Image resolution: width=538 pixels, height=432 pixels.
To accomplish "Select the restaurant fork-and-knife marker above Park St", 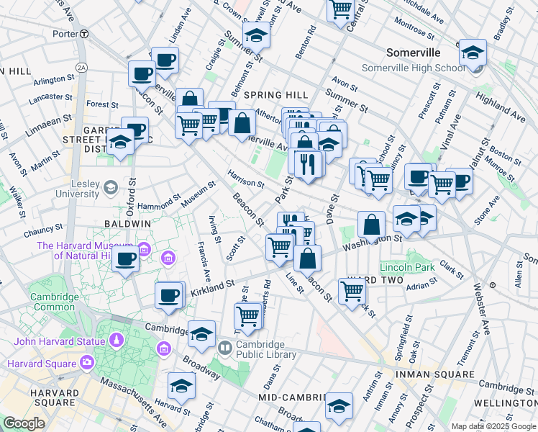I will (x=308, y=166).
